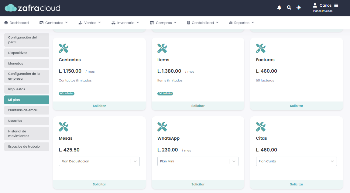Screen dimensions: 350x193
Task: Select the Mi plan sidebar item
Action: (x=26, y=100)
